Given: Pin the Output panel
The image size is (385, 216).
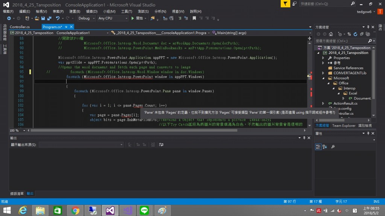Looking at the screenshot, I should click(304, 138).
